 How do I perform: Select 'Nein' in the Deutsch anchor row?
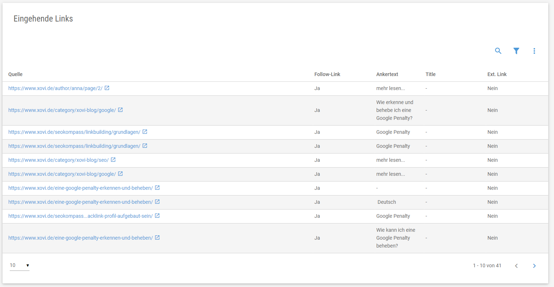click(x=492, y=202)
